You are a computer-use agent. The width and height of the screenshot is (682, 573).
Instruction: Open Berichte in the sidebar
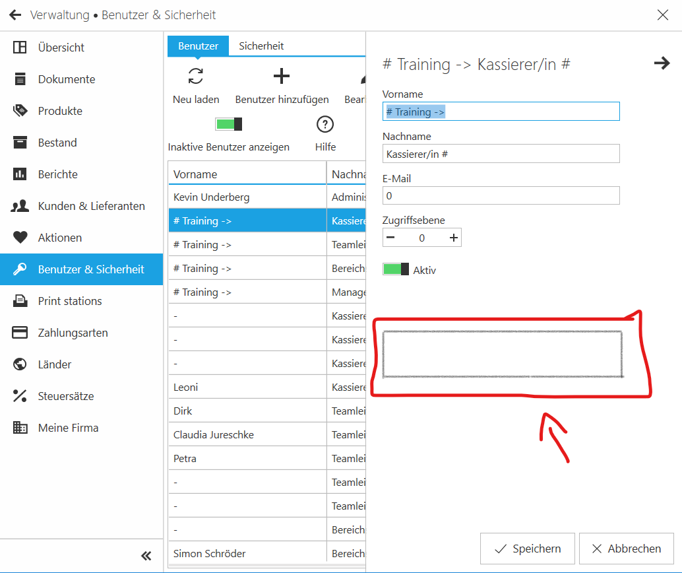coord(57,174)
